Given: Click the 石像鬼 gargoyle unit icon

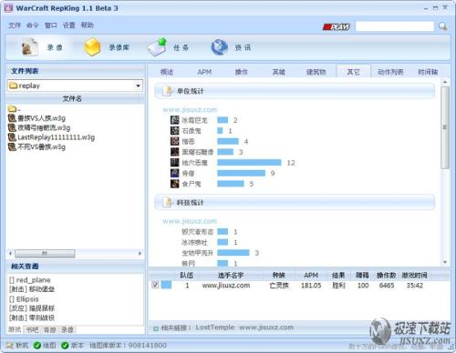Looking at the screenshot, I should click(x=174, y=131).
